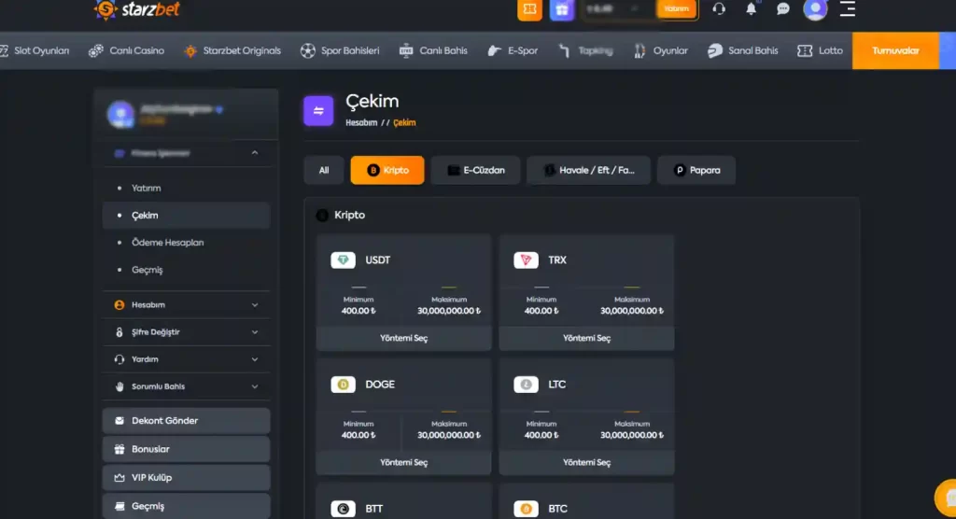Open the purple gift icon in header
956x519 pixels.
pos(561,9)
